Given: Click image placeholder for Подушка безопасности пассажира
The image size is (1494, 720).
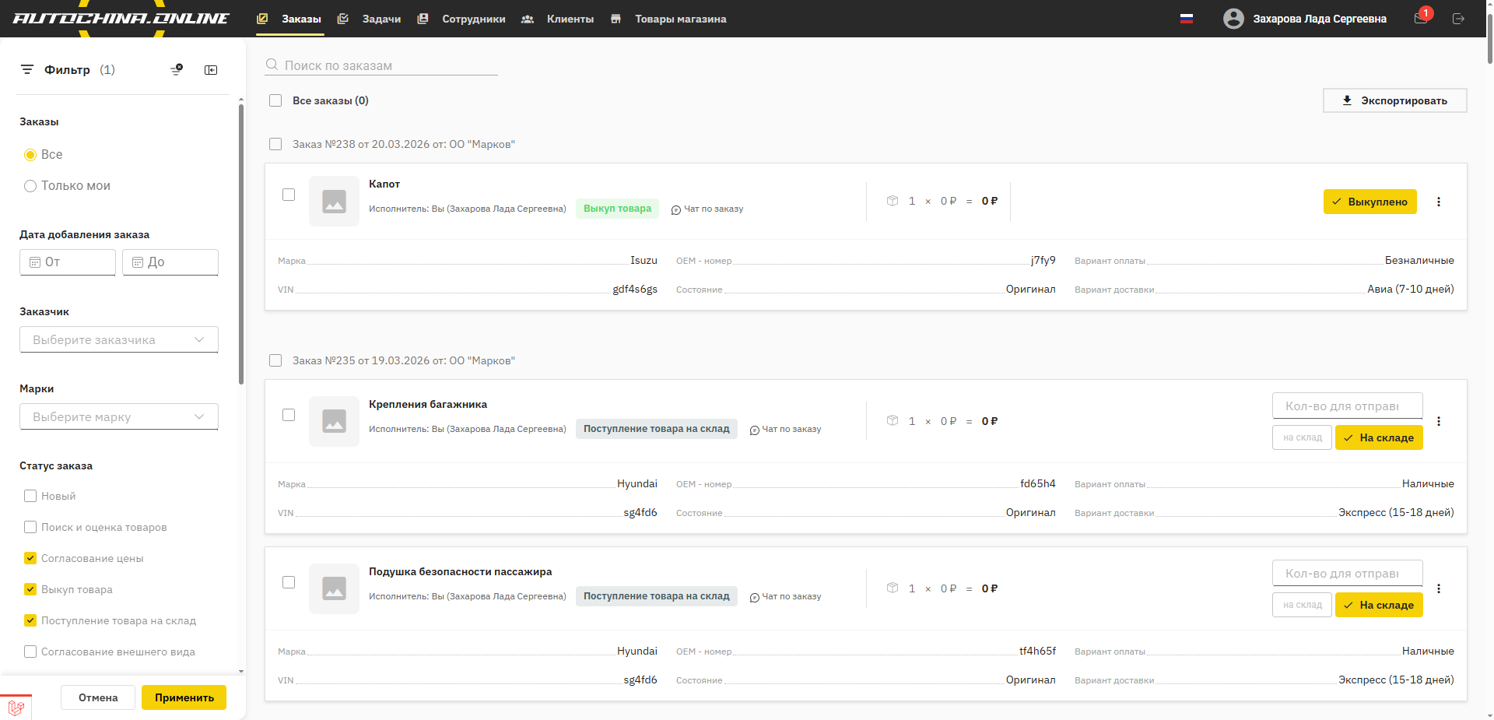Looking at the screenshot, I should (334, 588).
